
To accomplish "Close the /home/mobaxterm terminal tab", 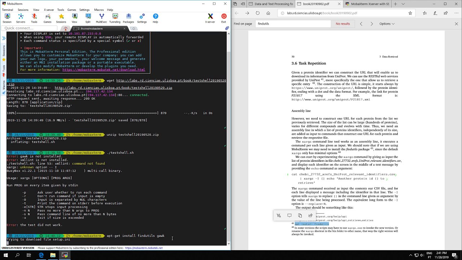I will click(125, 29).
